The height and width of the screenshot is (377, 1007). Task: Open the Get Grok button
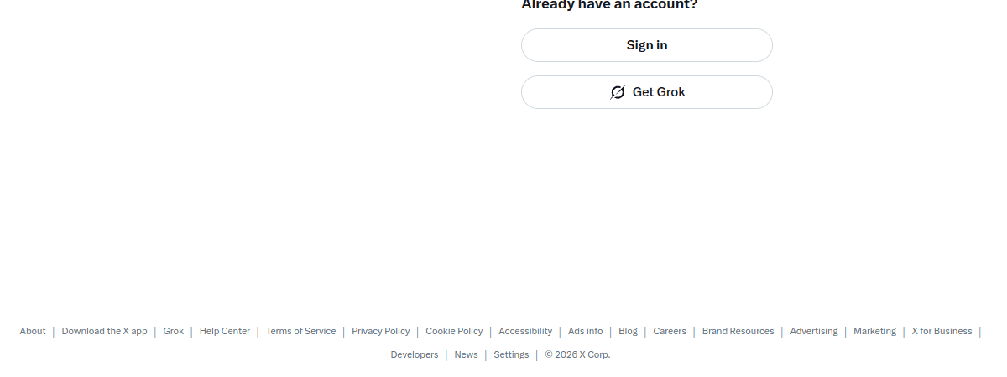pos(646,92)
